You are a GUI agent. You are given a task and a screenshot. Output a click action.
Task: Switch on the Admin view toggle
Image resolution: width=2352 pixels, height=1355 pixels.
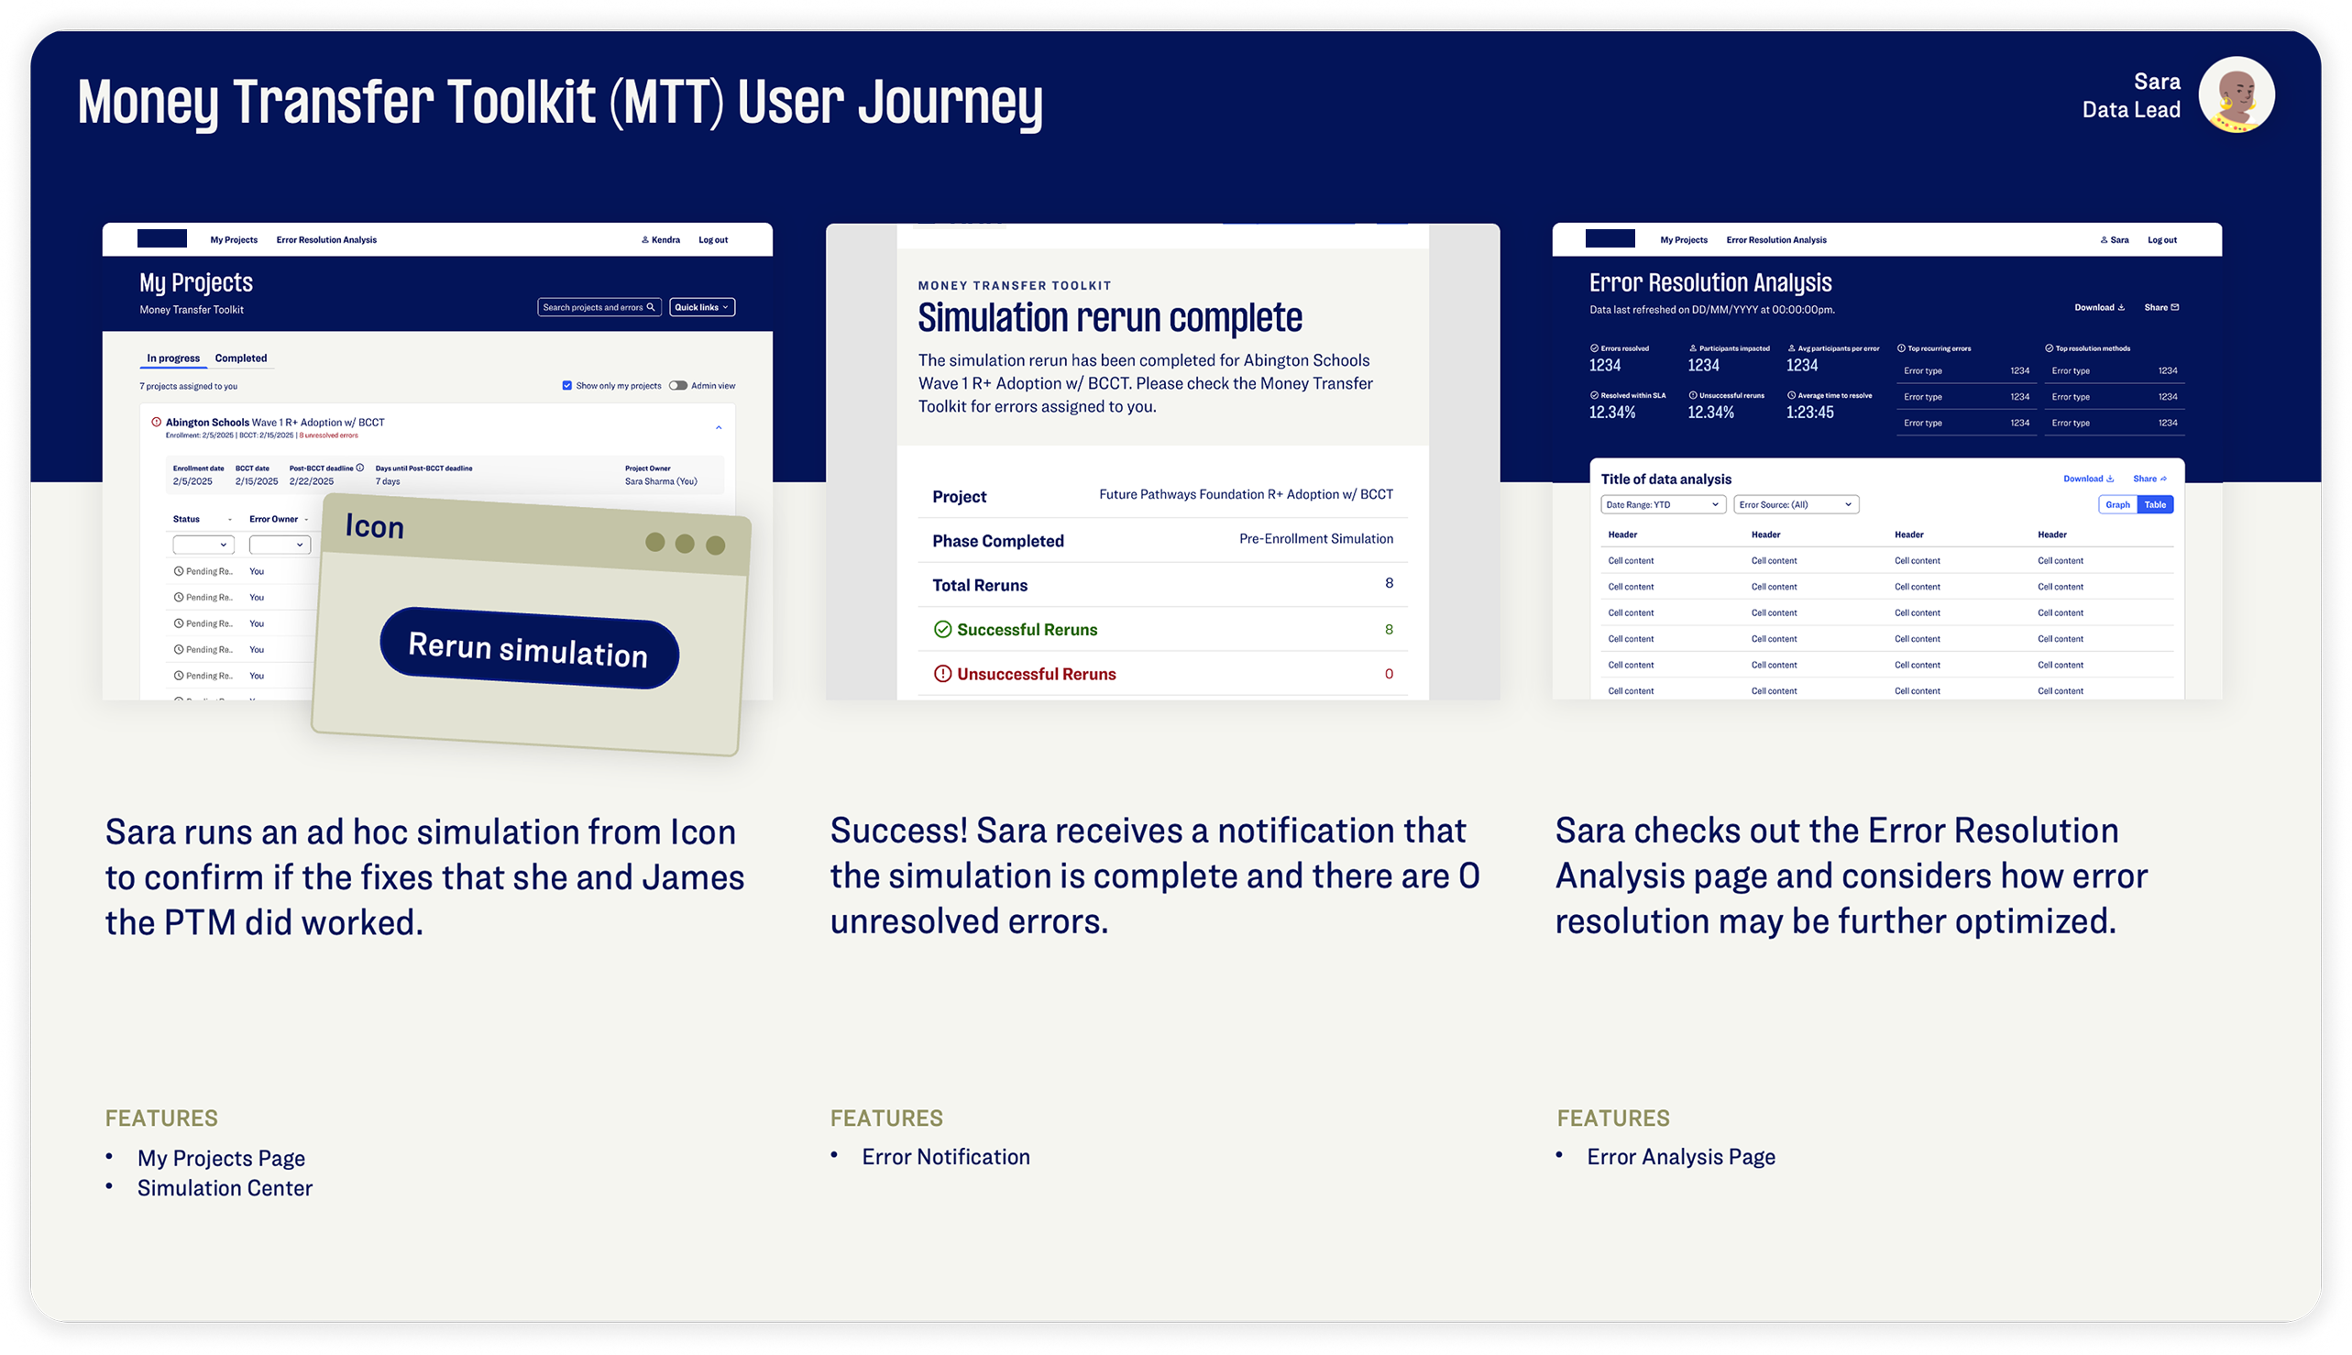(x=678, y=385)
